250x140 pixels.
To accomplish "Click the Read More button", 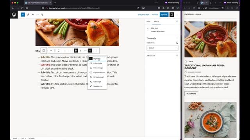I will (x=191, y=94).
